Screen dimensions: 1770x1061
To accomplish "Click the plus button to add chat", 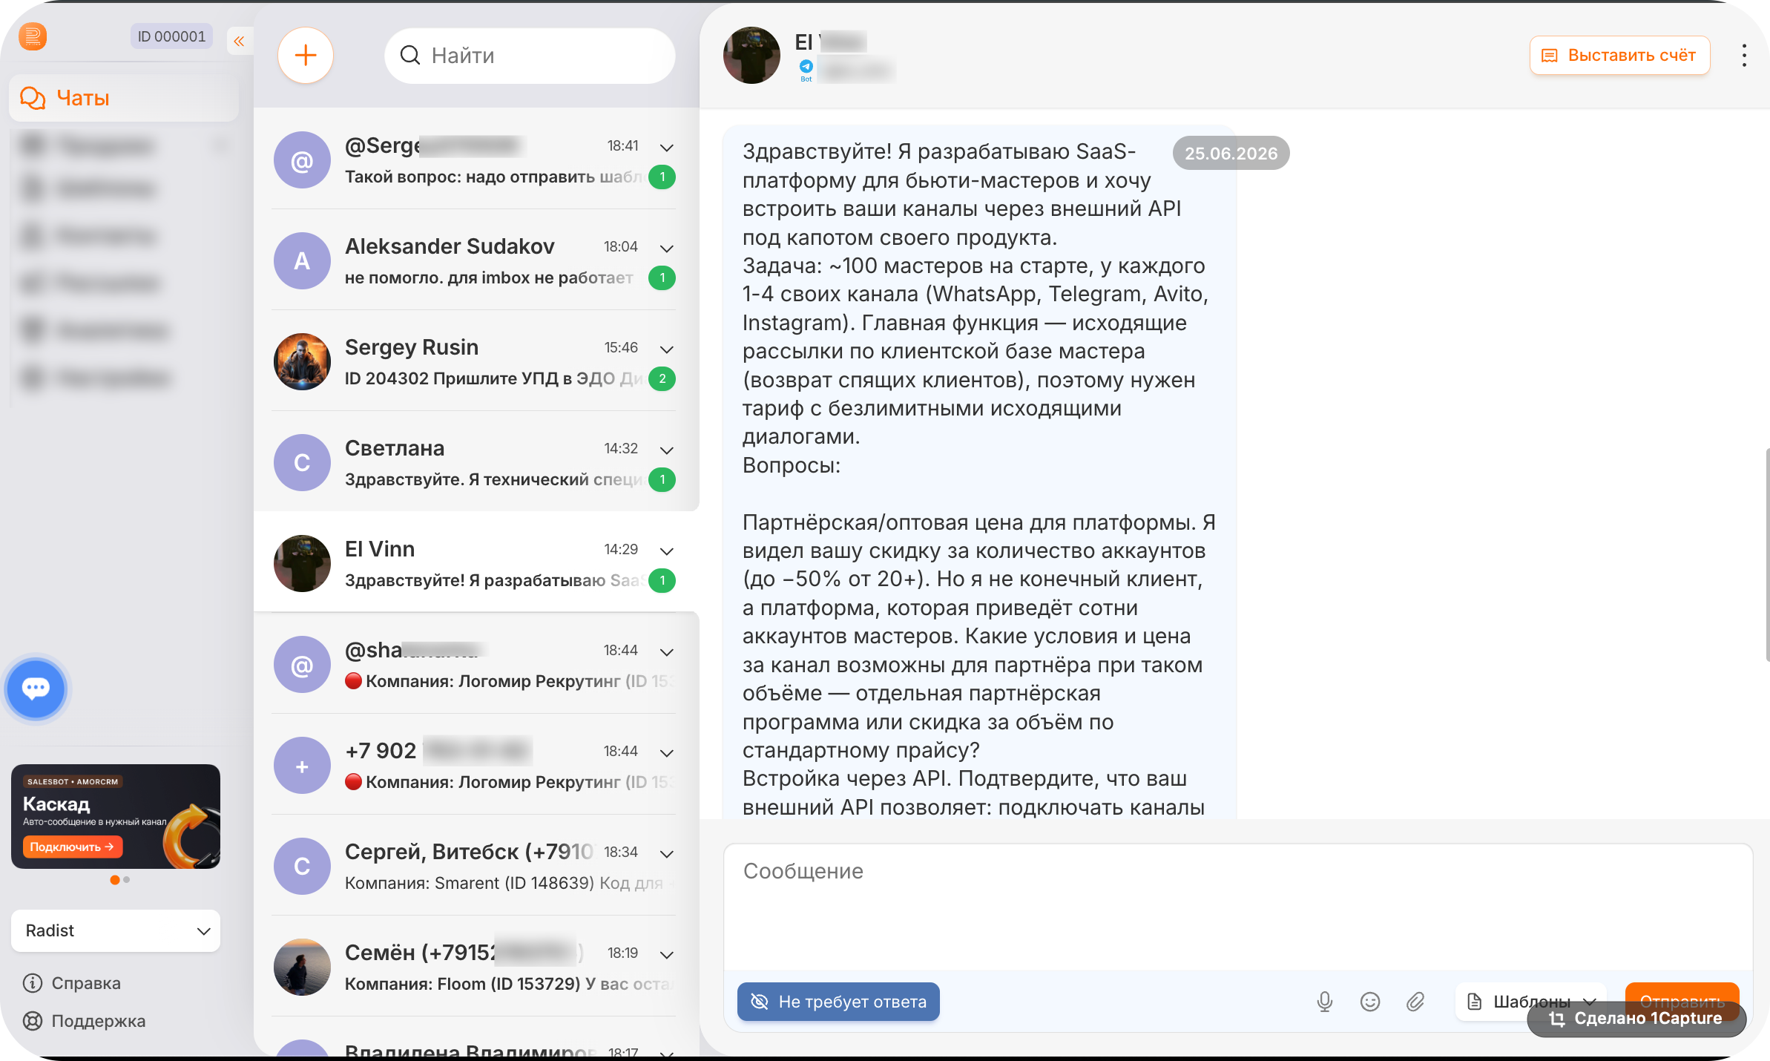I will coord(306,56).
